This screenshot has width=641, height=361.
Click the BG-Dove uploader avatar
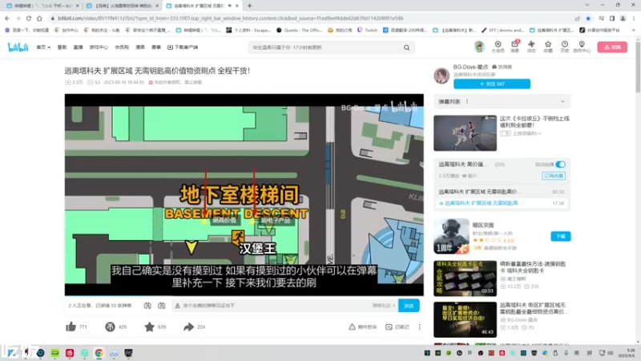441,75
